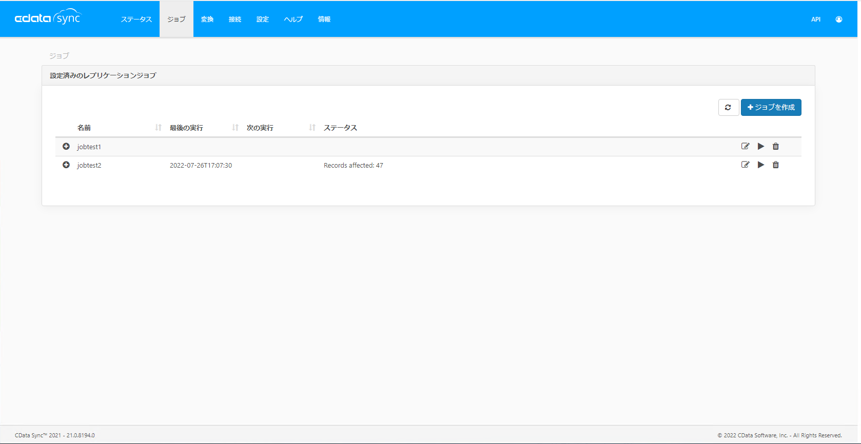Expand the jobtest2 row details
The width and height of the screenshot is (861, 444).
pos(66,165)
